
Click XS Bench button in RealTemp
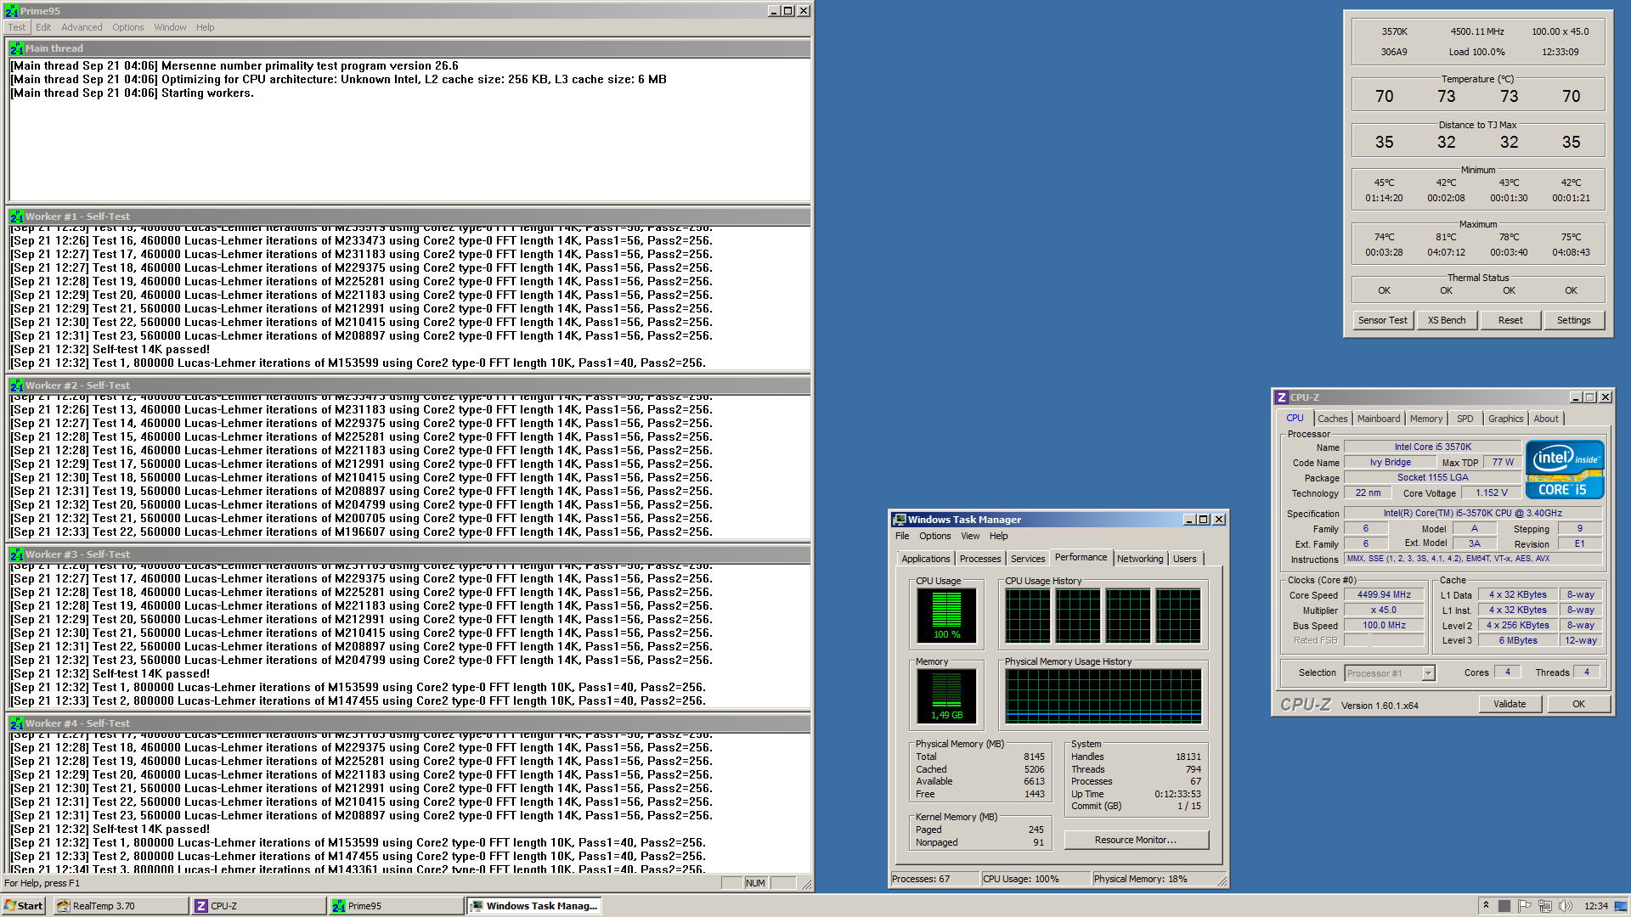(1447, 320)
